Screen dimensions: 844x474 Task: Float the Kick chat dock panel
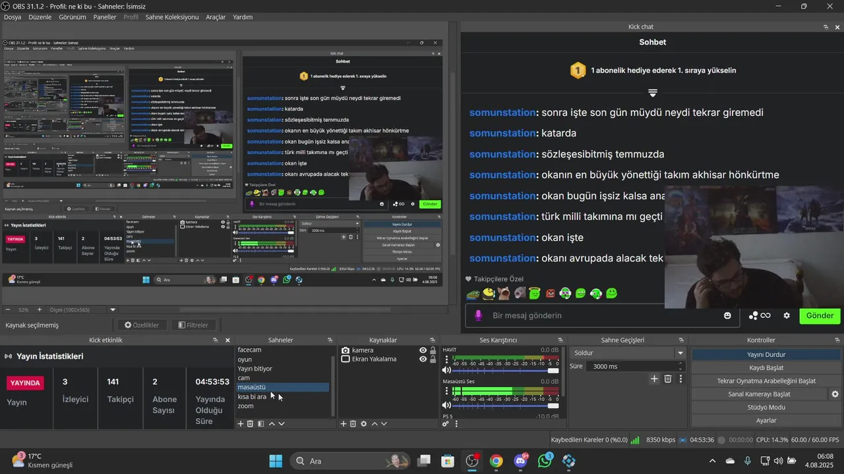826,27
